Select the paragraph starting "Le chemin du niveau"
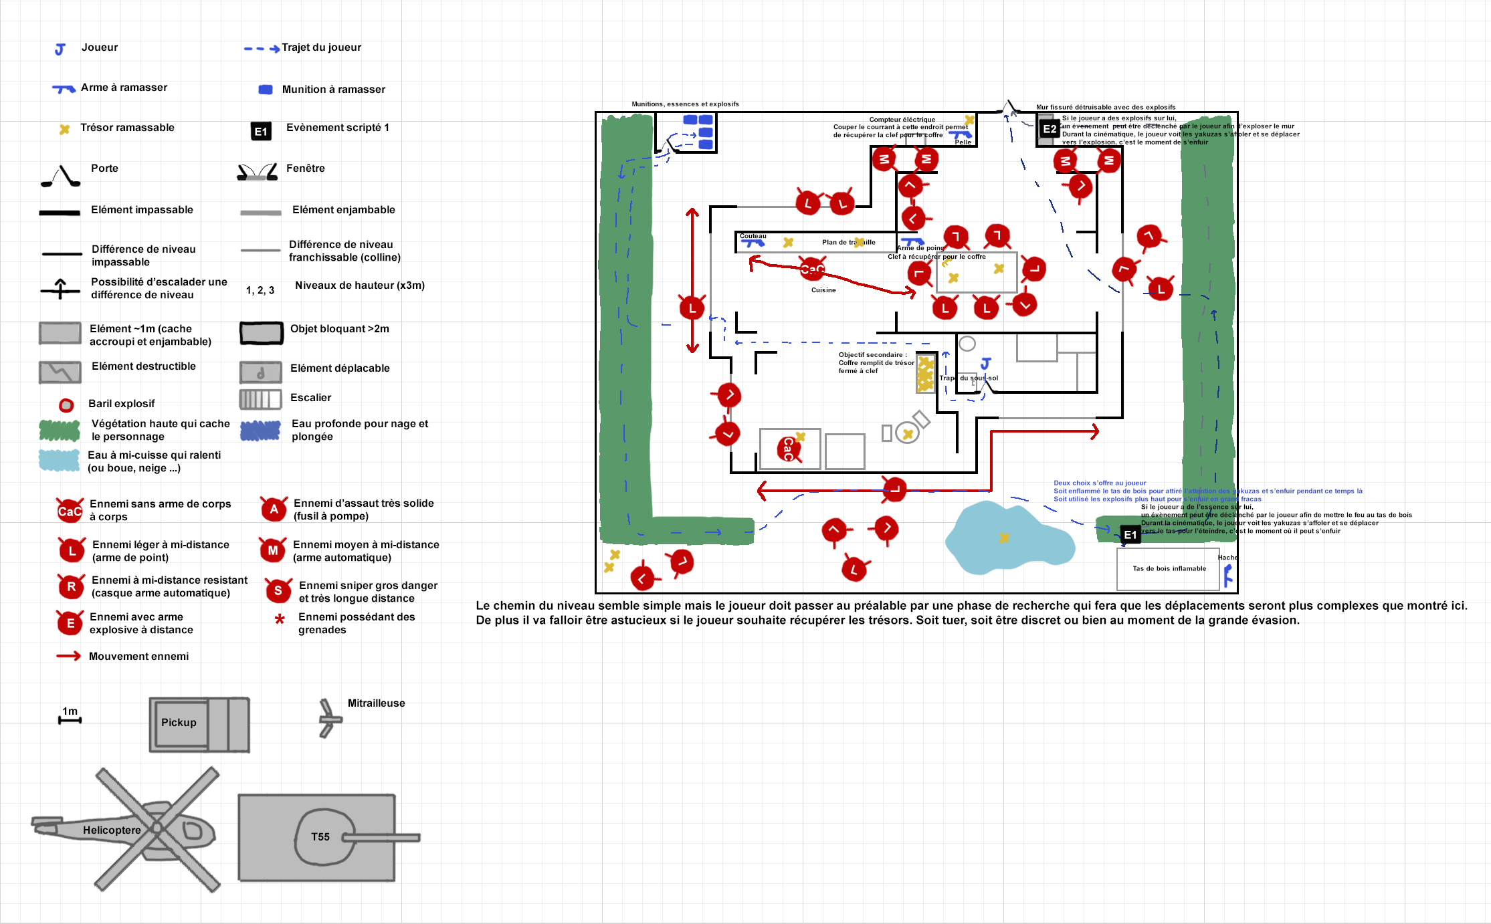 (971, 613)
